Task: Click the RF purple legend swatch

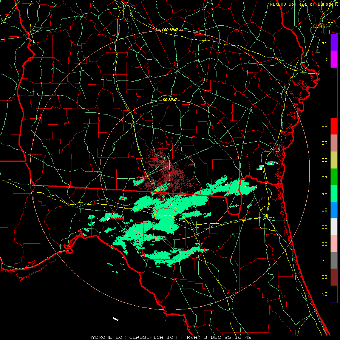Action: (334, 42)
